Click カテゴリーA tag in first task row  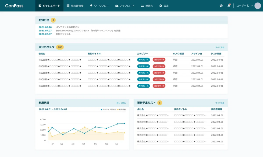(x=143, y=60)
